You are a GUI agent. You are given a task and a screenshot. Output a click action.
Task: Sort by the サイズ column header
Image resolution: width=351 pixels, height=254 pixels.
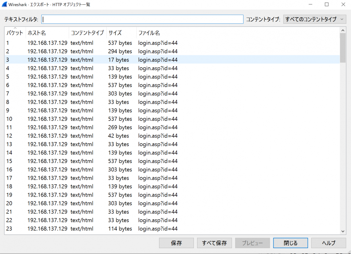tap(121, 33)
